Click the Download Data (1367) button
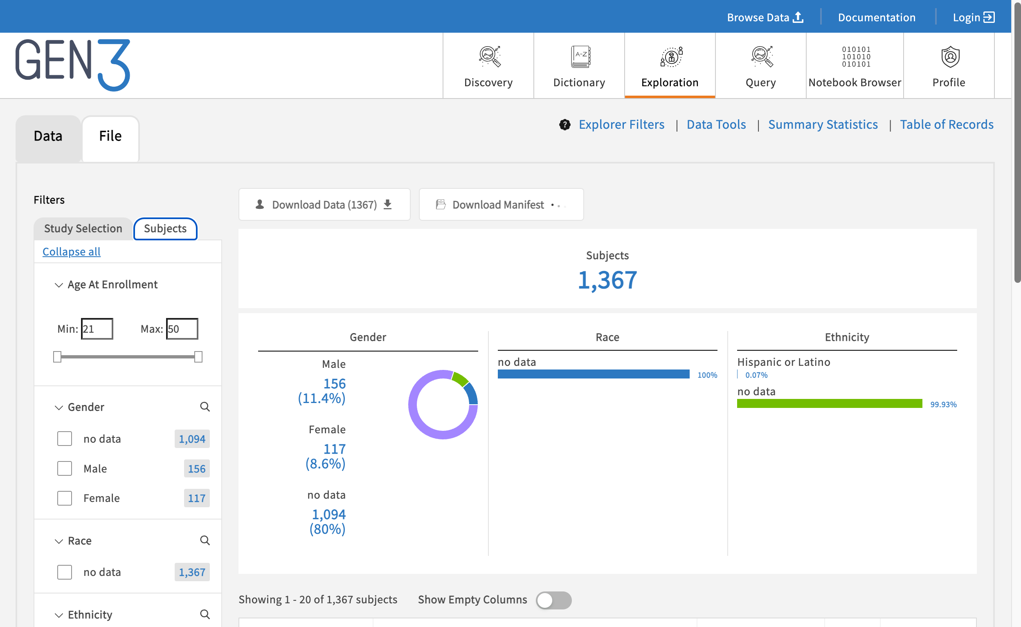Viewport: 1021px width, 627px height. (324, 204)
